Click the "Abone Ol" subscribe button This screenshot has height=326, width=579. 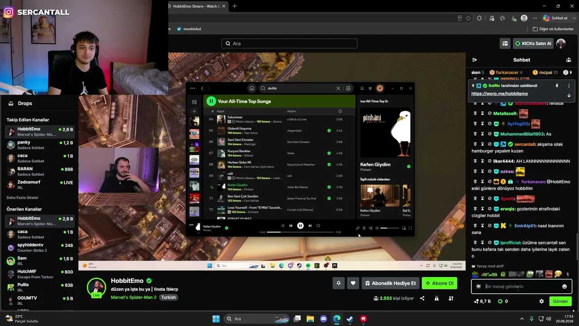[439, 283]
